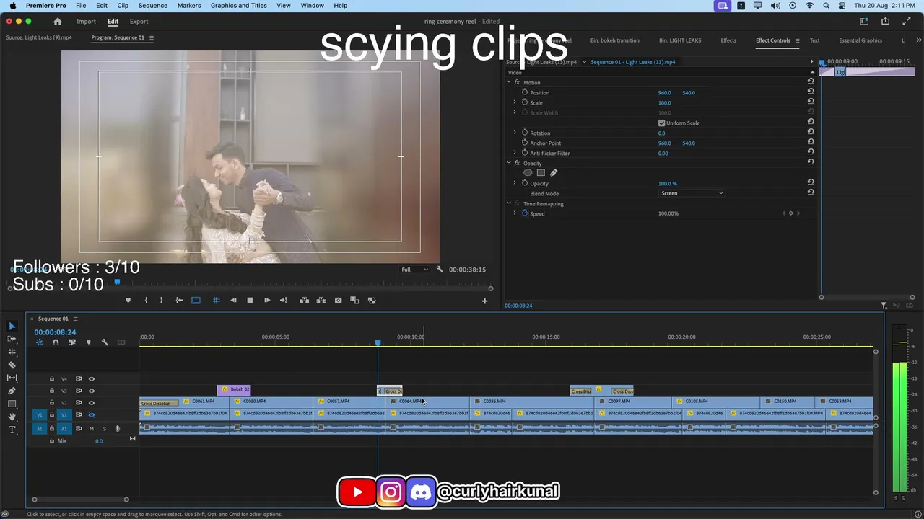Toggle snap in the timeline
924x519 pixels.
point(56,342)
